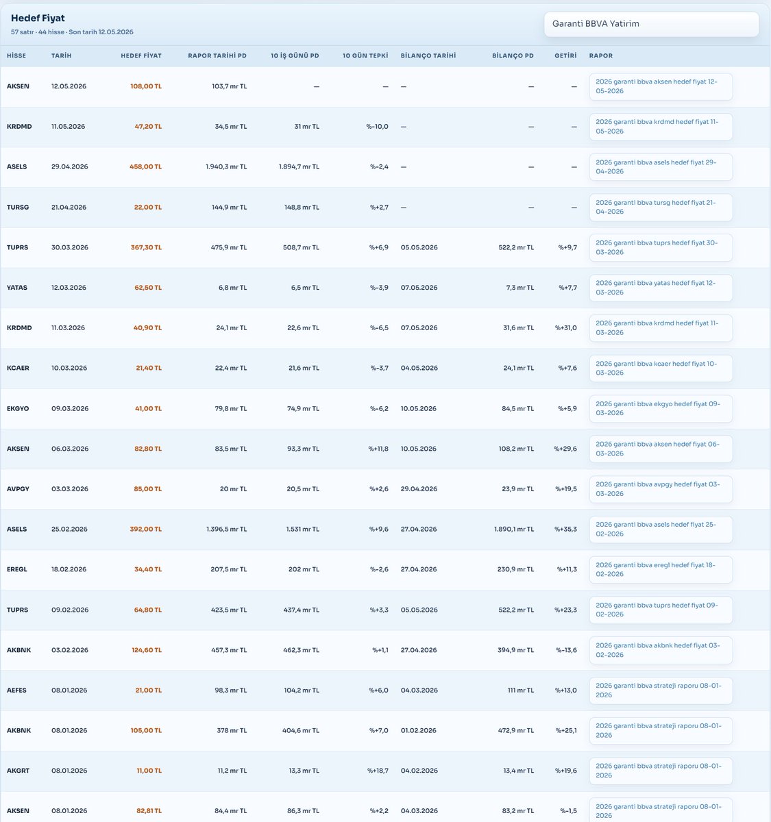The height and width of the screenshot is (822, 771).
Task: Open ekgyo hedef fiyat 09-03-2026 report
Action: point(661,408)
